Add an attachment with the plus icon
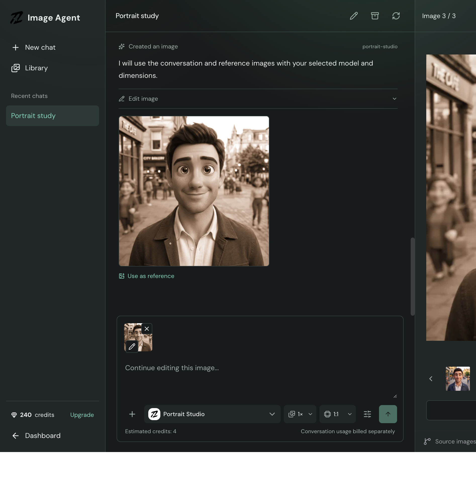Image resolution: width=476 pixels, height=500 pixels. pos(132,414)
